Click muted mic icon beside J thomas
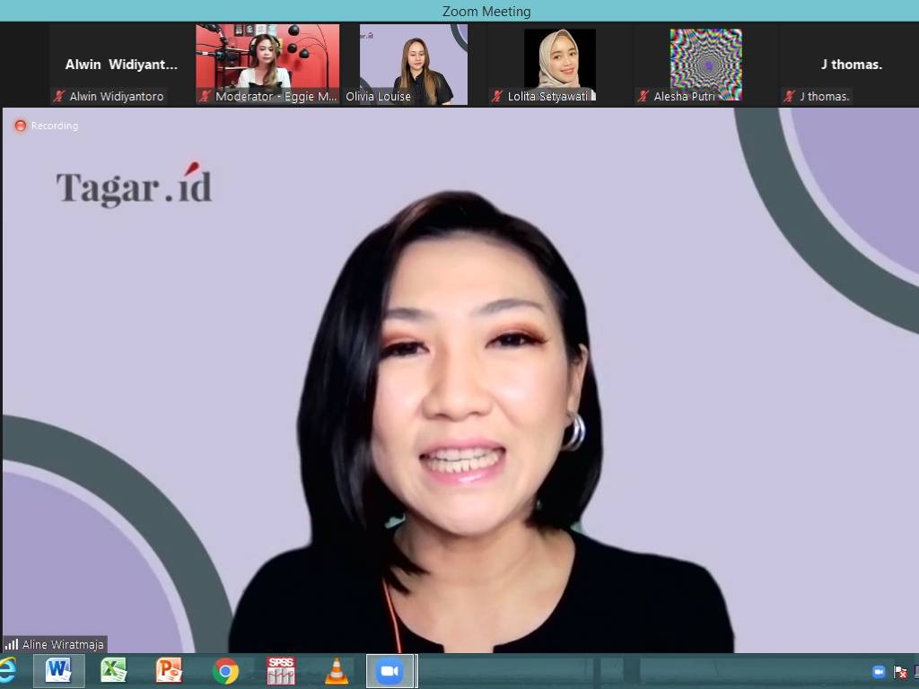The height and width of the screenshot is (689, 919). point(789,96)
